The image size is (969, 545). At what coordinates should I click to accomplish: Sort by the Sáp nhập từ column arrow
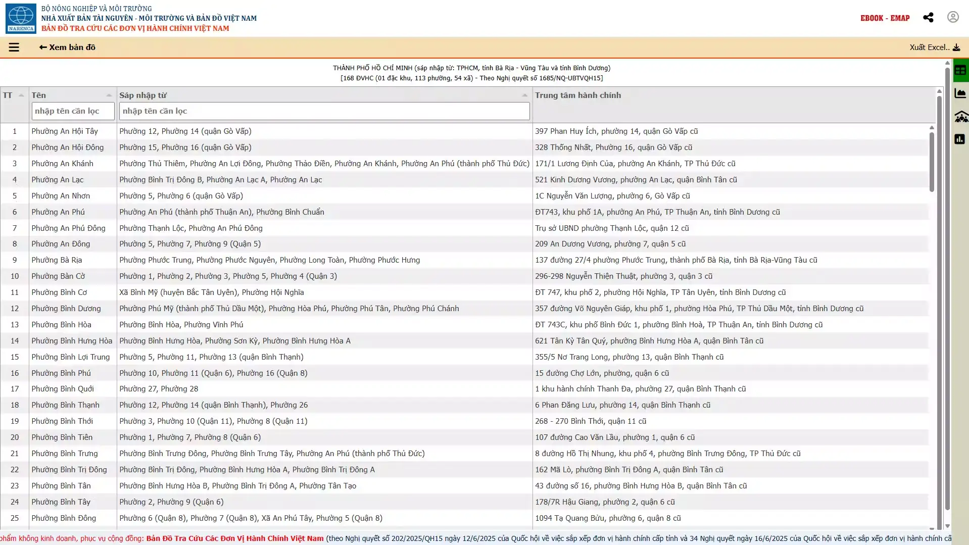(525, 95)
